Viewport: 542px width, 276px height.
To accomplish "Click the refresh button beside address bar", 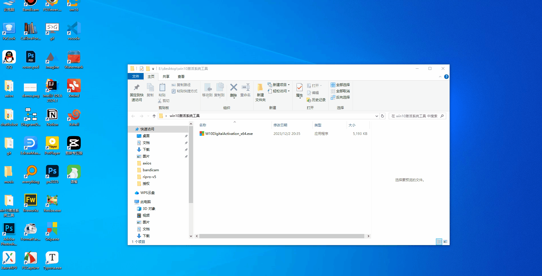I will [x=382, y=116].
